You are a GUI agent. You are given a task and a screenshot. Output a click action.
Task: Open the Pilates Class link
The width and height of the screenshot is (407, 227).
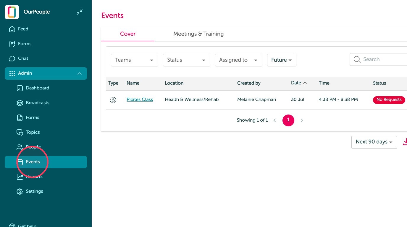coord(140,99)
